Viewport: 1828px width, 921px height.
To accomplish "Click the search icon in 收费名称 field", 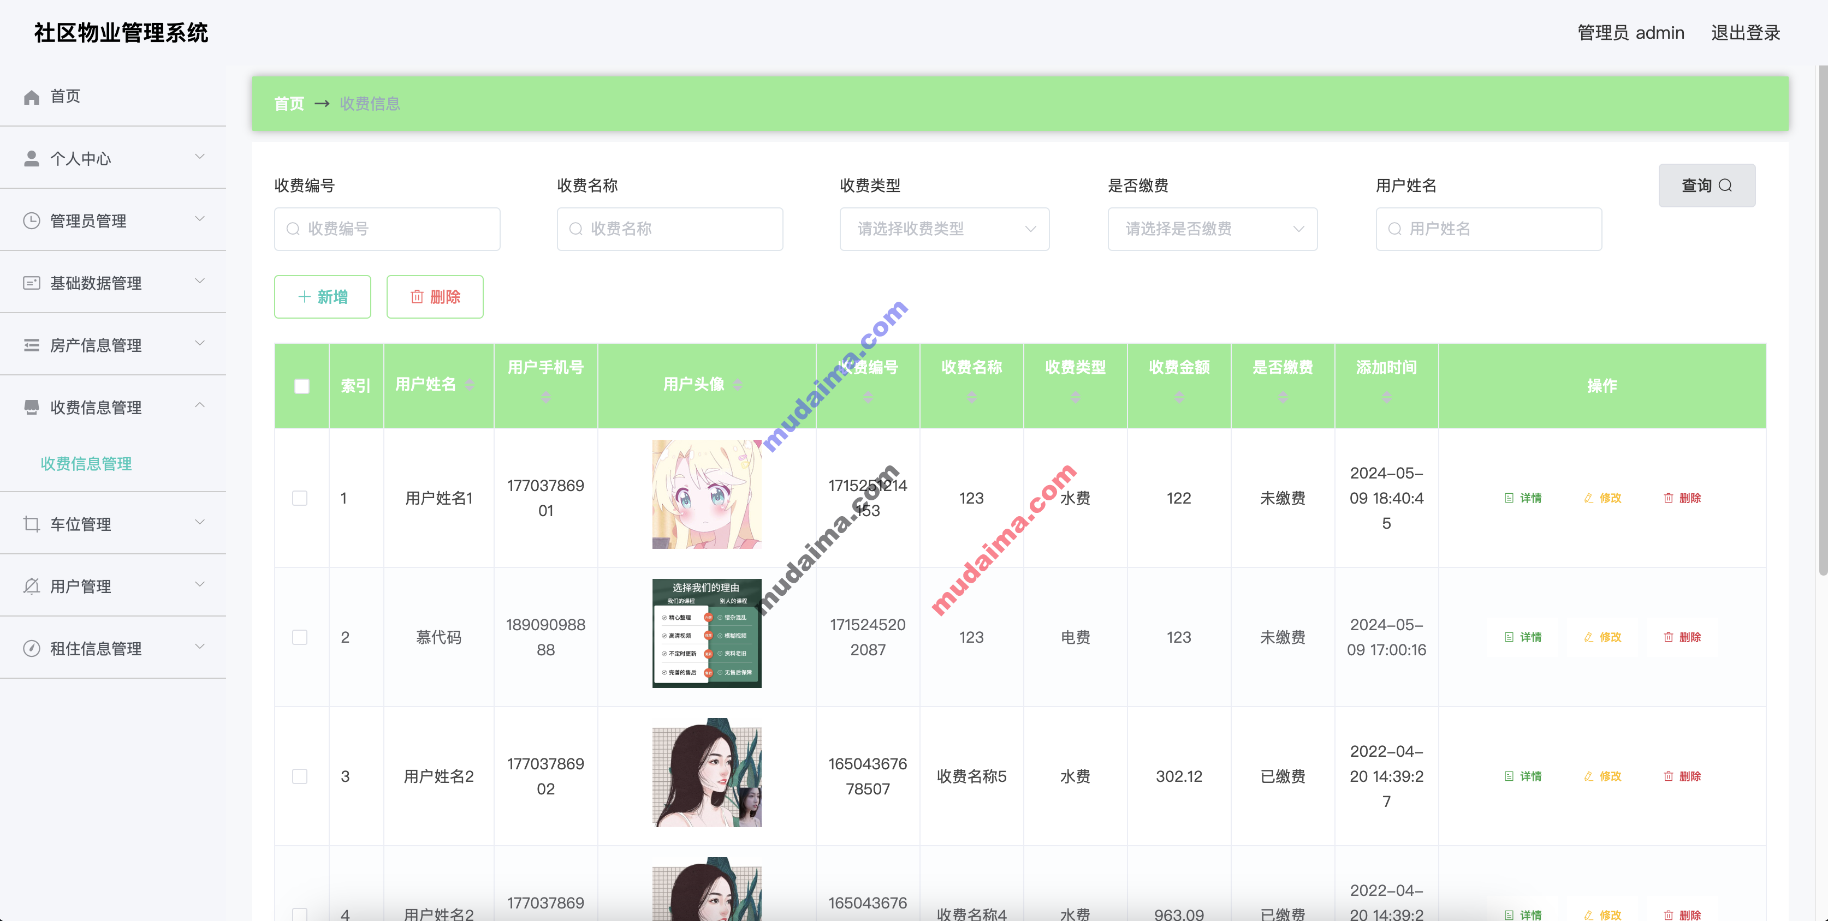I will pos(575,229).
